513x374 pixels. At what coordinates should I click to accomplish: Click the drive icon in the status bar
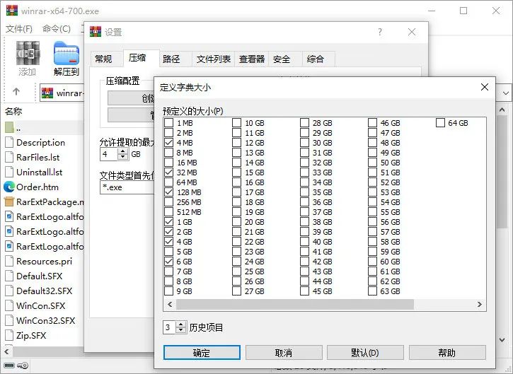(9, 366)
